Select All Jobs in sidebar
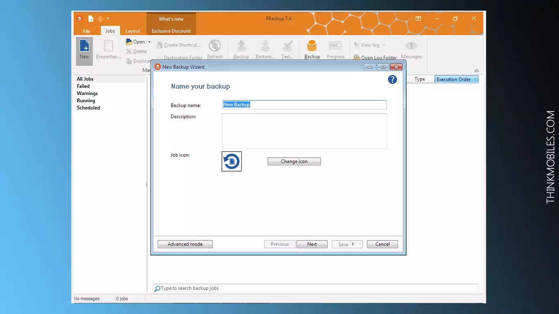This screenshot has height=314, width=559. [x=85, y=79]
